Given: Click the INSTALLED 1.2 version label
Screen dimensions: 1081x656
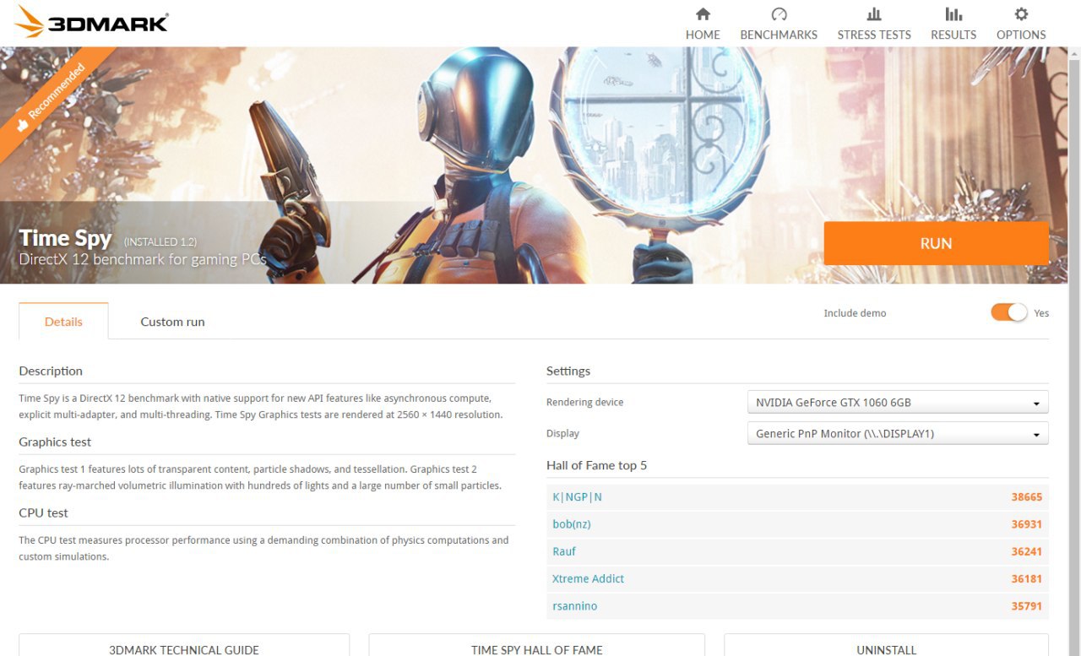Looking at the screenshot, I should [x=160, y=242].
